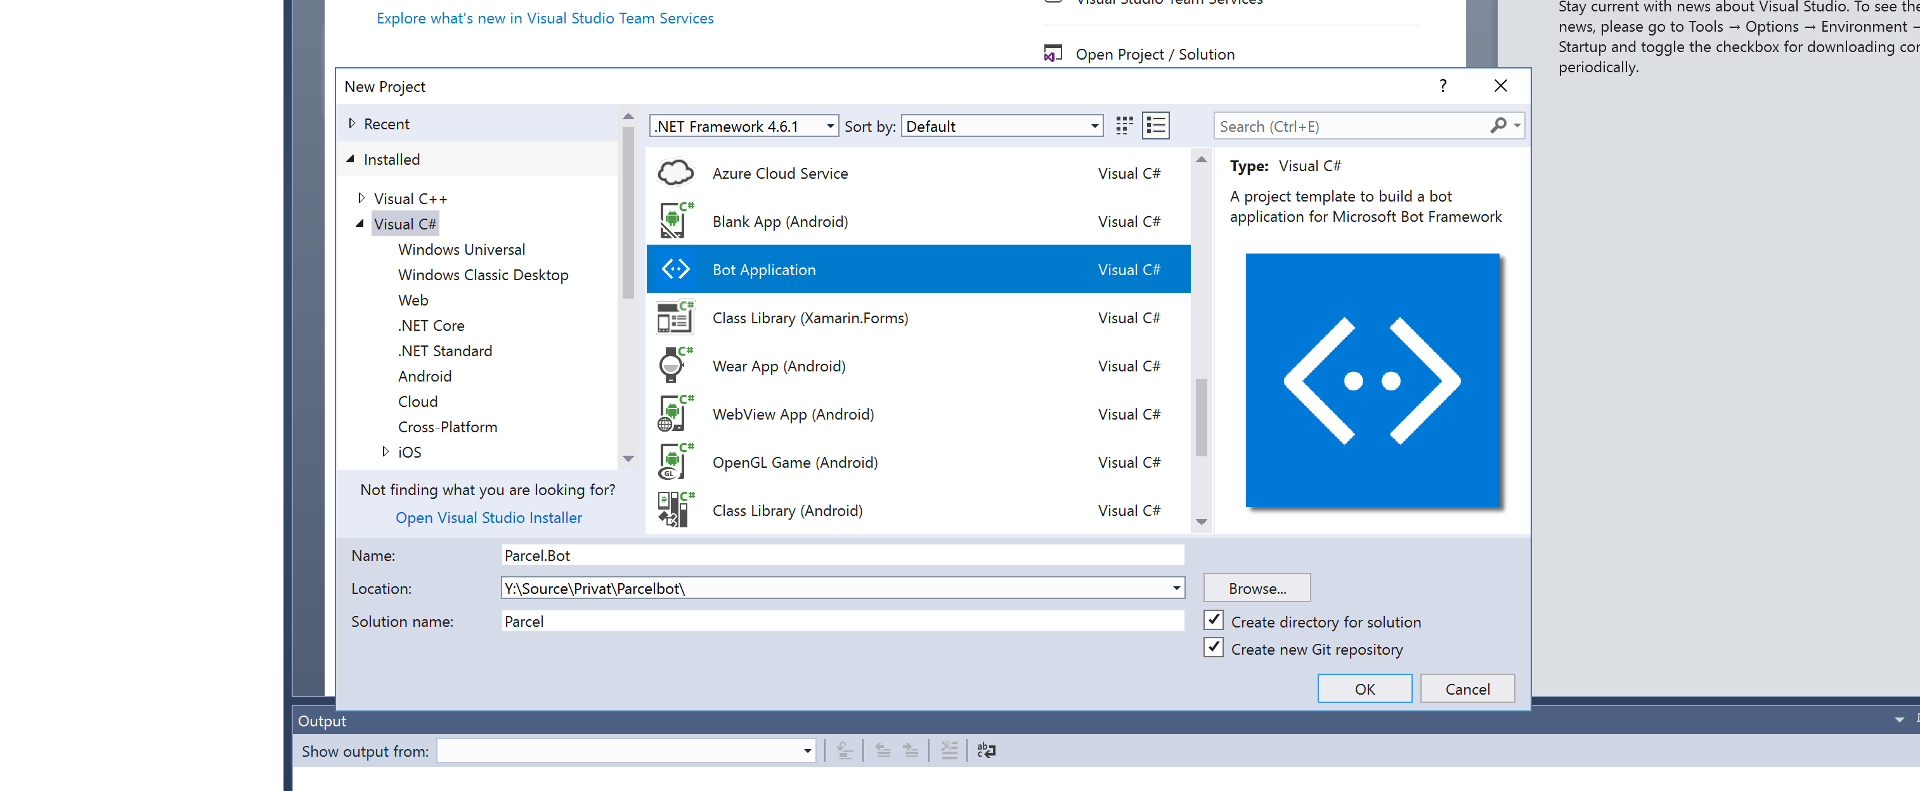The image size is (1920, 791).
Task: Expand the Recent section
Action: point(353,124)
